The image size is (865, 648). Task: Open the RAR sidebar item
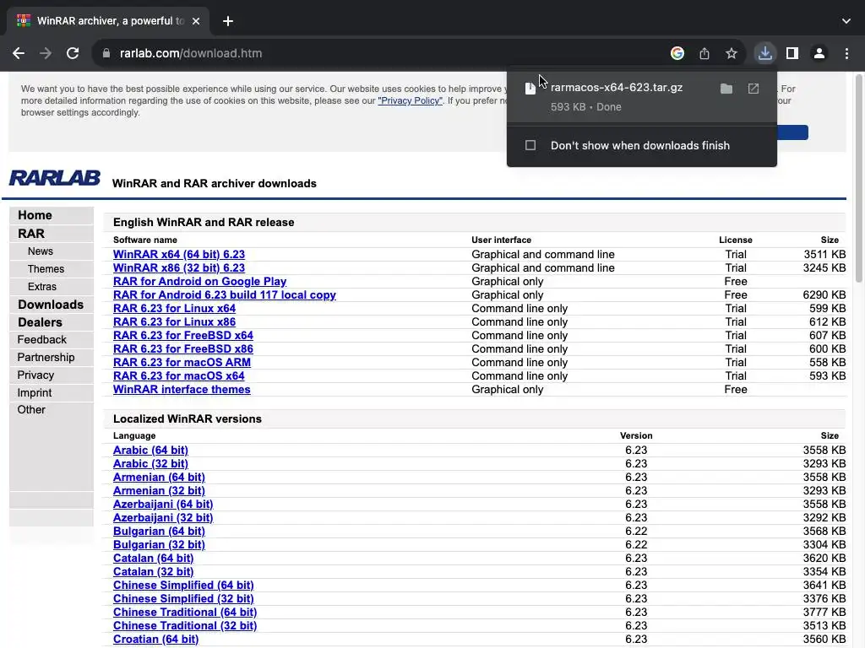(31, 234)
